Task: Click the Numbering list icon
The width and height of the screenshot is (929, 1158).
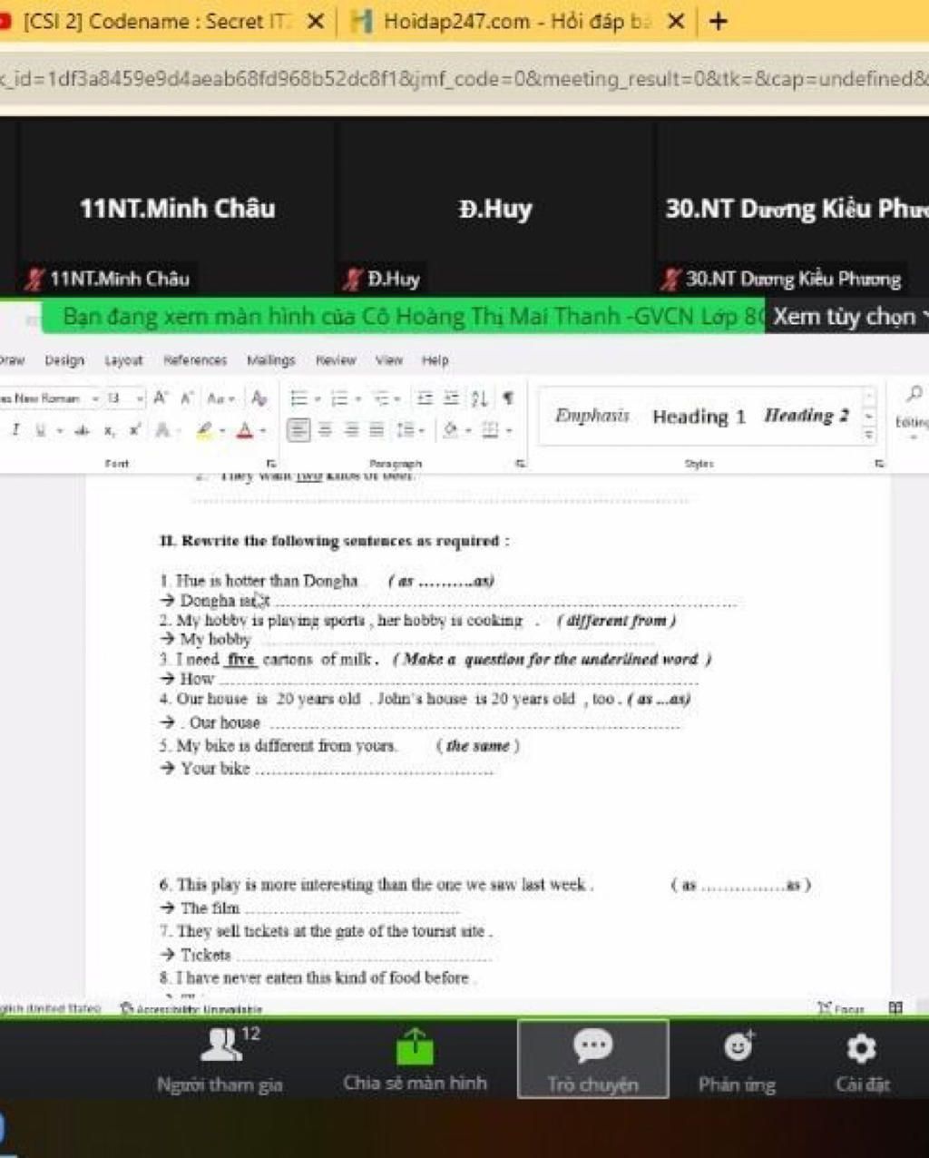Action: (x=338, y=398)
